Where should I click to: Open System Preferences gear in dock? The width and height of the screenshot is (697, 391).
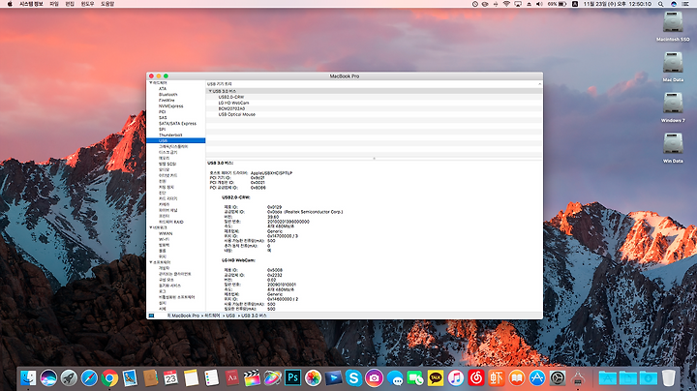click(x=558, y=378)
